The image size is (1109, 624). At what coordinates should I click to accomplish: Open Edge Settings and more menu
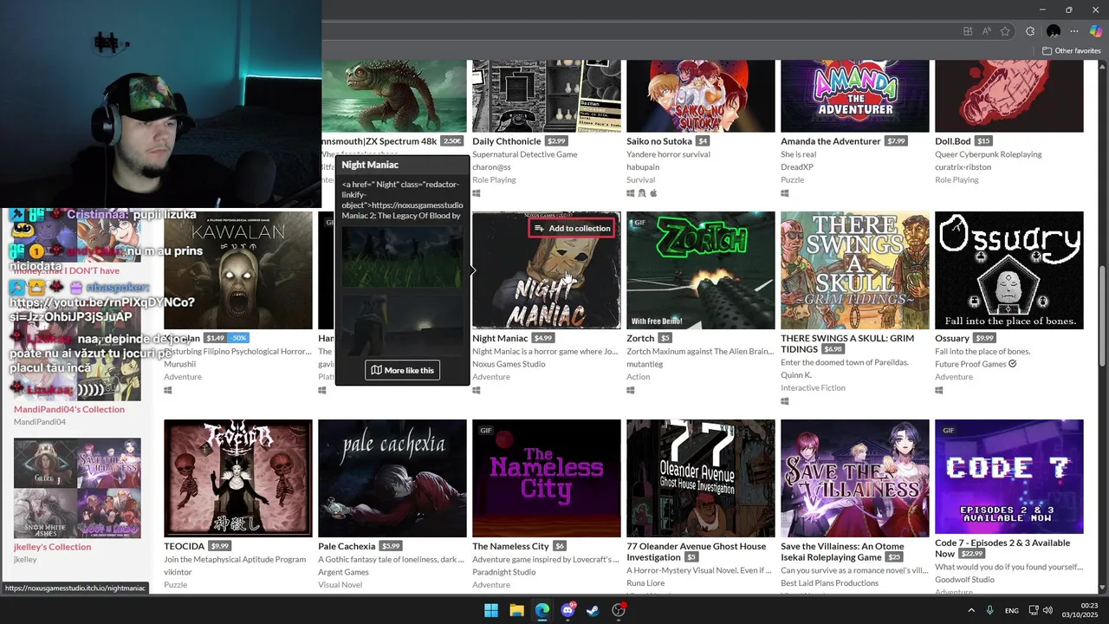1074,31
